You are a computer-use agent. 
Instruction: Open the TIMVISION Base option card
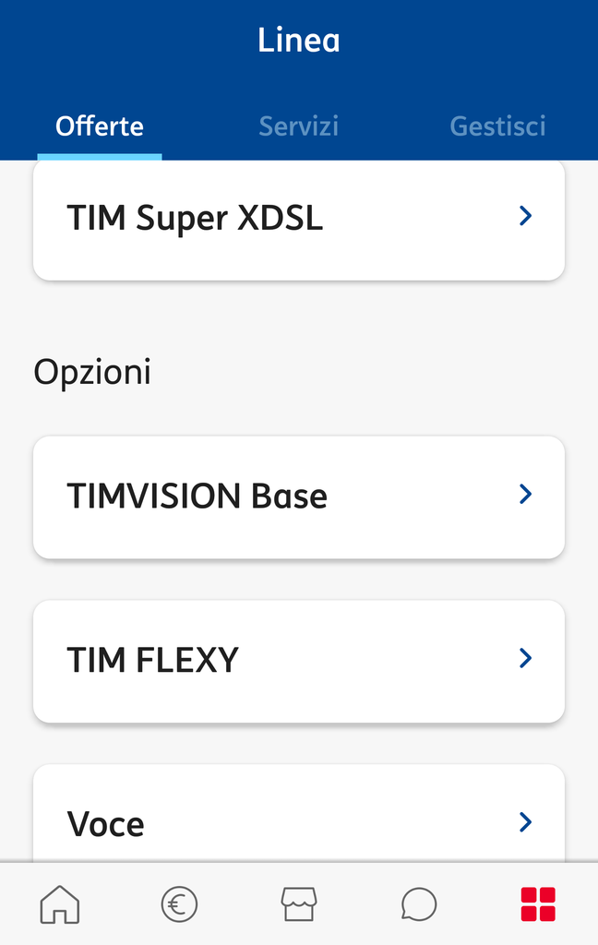click(x=299, y=497)
